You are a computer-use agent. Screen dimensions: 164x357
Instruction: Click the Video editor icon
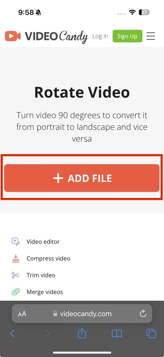coord(16,242)
